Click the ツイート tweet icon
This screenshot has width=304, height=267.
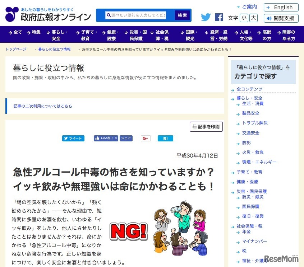pos(73,138)
